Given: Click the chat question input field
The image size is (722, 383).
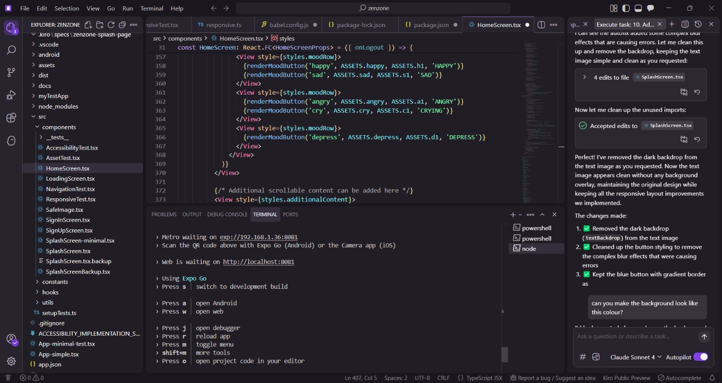Looking at the screenshot, I should (x=634, y=337).
